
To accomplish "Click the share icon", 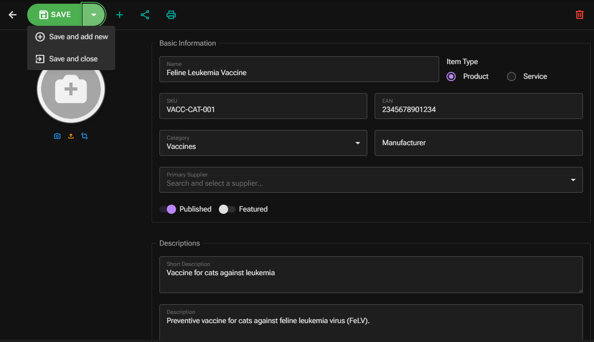I will (145, 15).
